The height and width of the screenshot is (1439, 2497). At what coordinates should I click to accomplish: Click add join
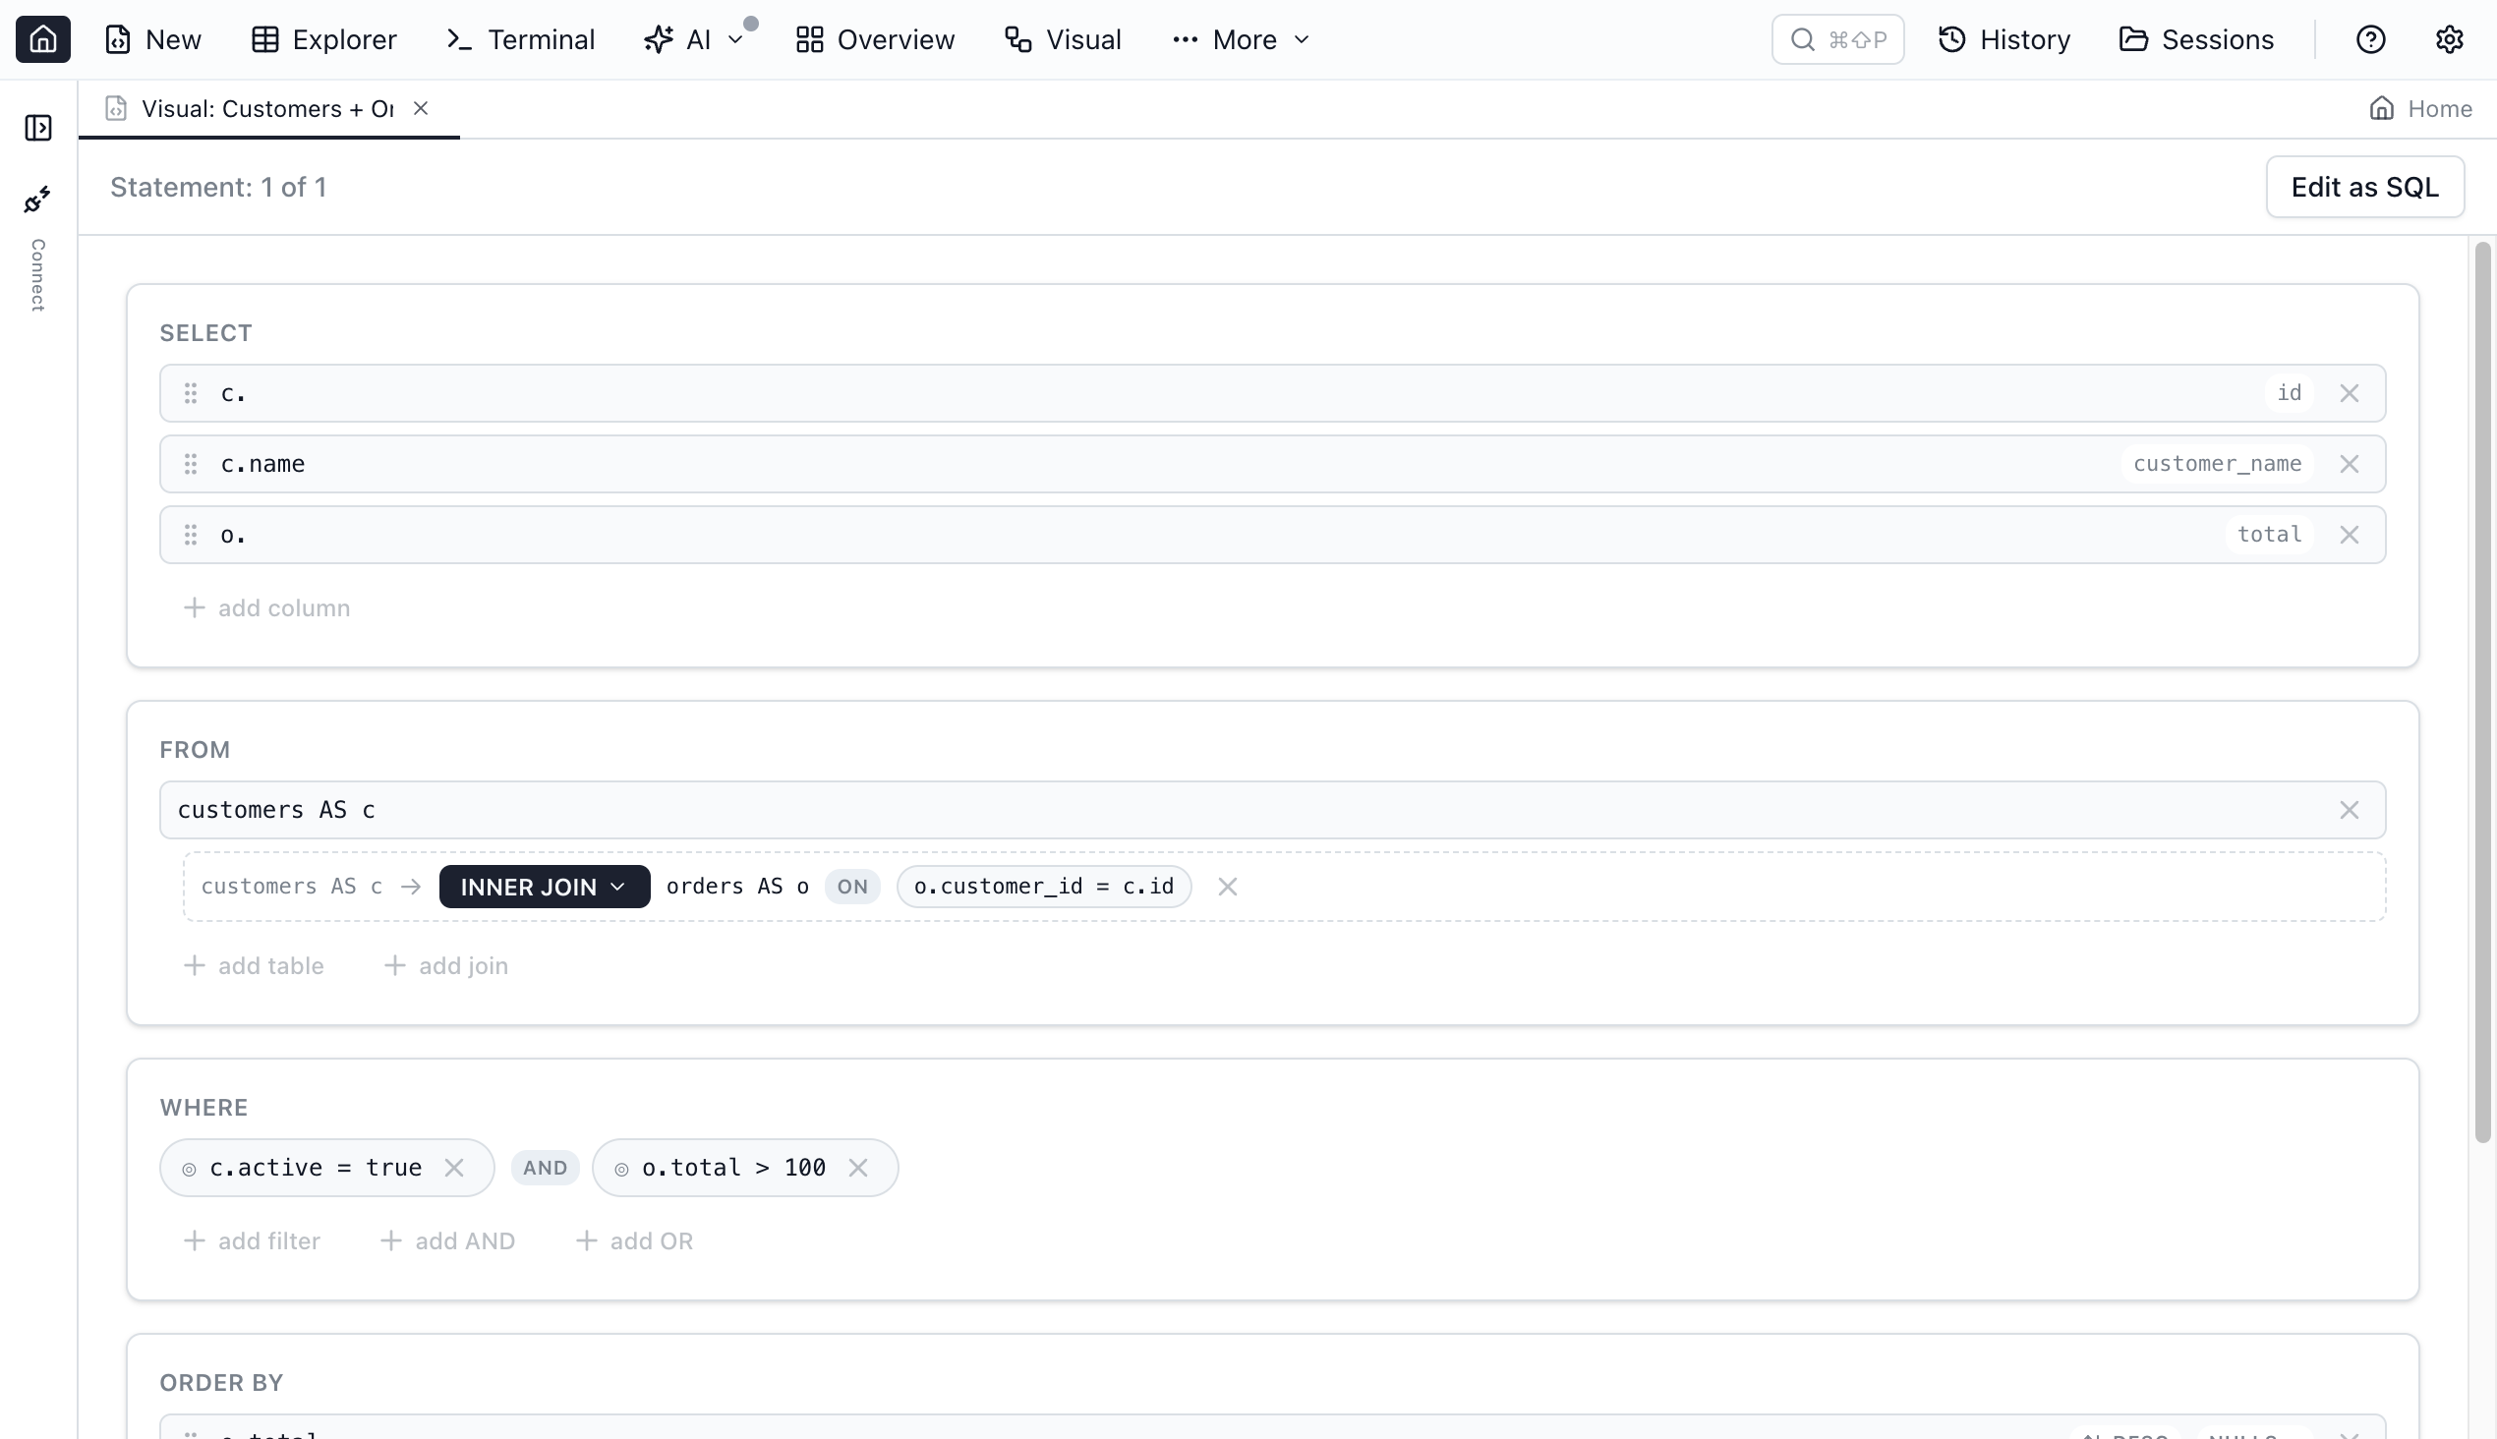445,965
